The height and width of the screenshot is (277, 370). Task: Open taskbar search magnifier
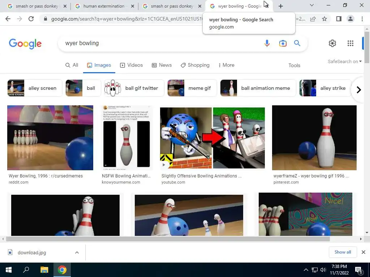26,270
